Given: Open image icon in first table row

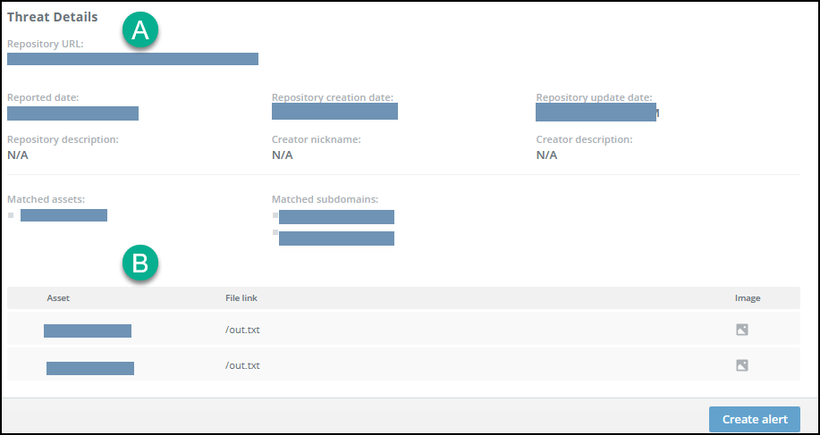Looking at the screenshot, I should (741, 330).
